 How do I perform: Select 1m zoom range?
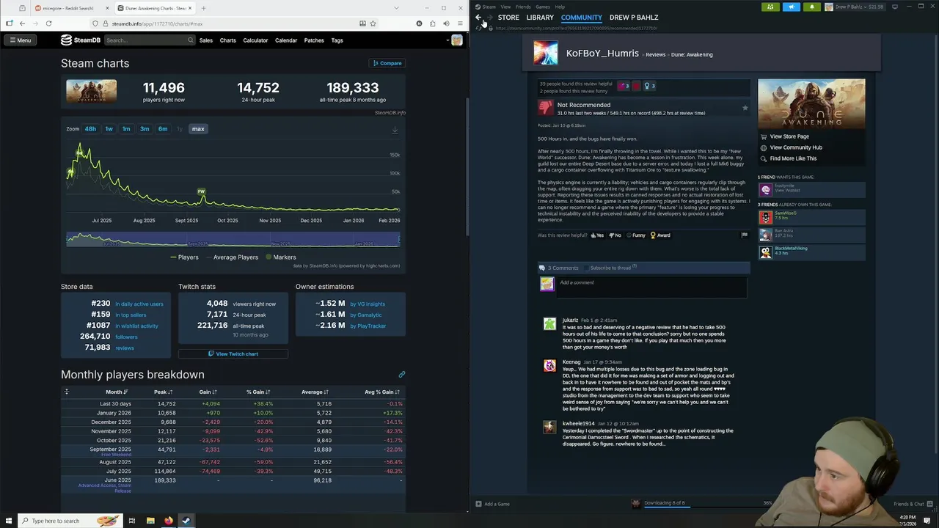point(126,129)
